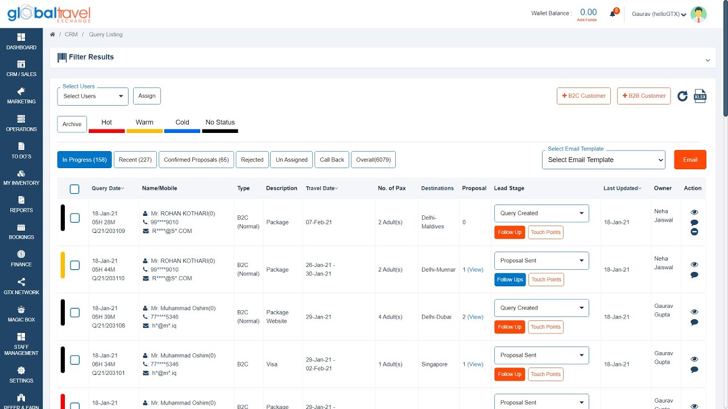Add a B2B Customer
The image size is (728, 409).
point(644,96)
